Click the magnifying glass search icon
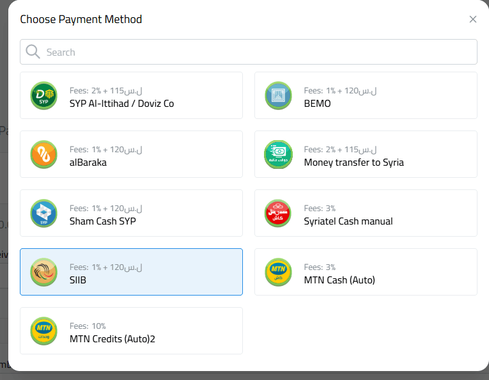 pyautogui.click(x=33, y=51)
